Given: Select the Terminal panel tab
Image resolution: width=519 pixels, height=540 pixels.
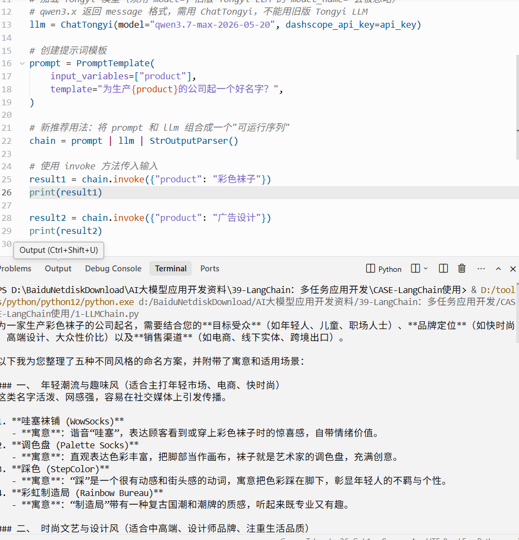Looking at the screenshot, I should (171, 269).
